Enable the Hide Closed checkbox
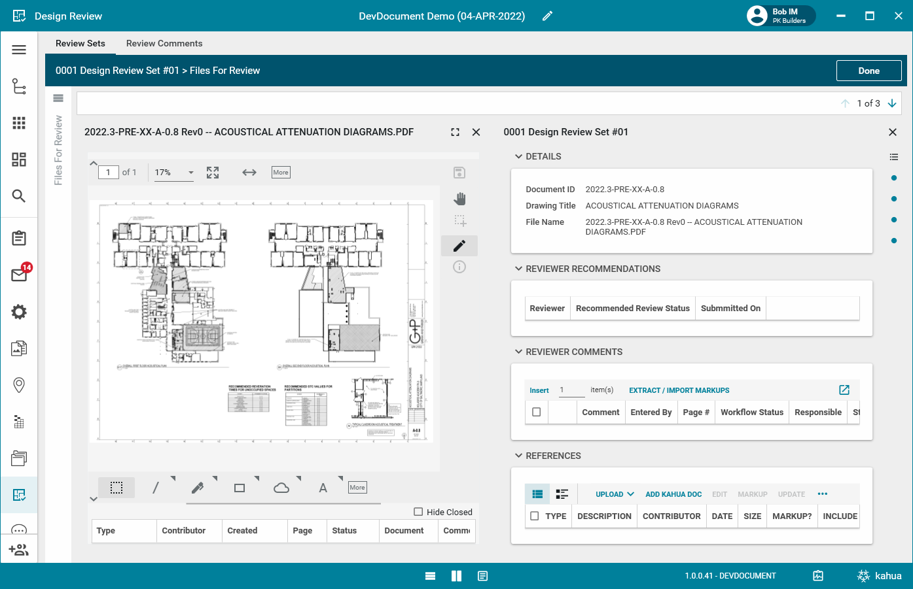913x589 pixels. (418, 512)
